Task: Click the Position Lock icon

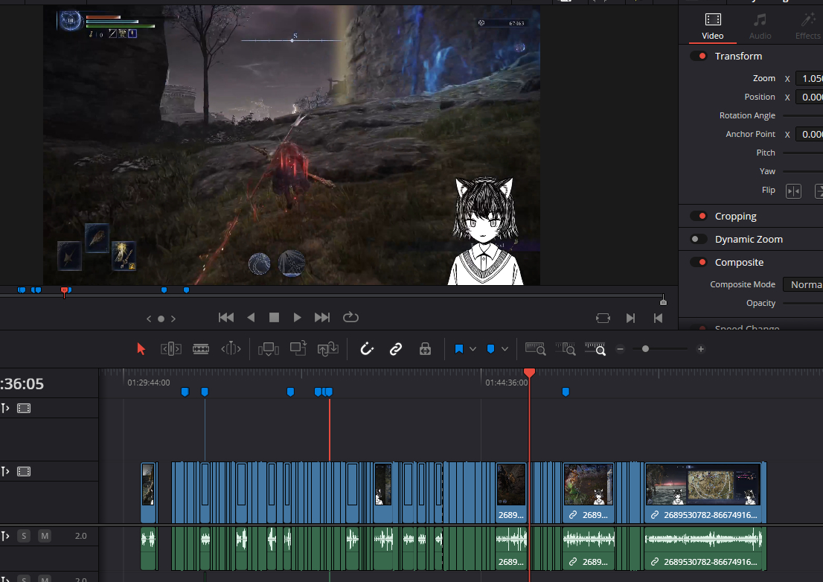Action: pos(425,349)
